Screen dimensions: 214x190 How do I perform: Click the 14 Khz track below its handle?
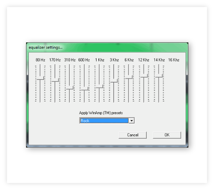pyautogui.click(x=159, y=90)
